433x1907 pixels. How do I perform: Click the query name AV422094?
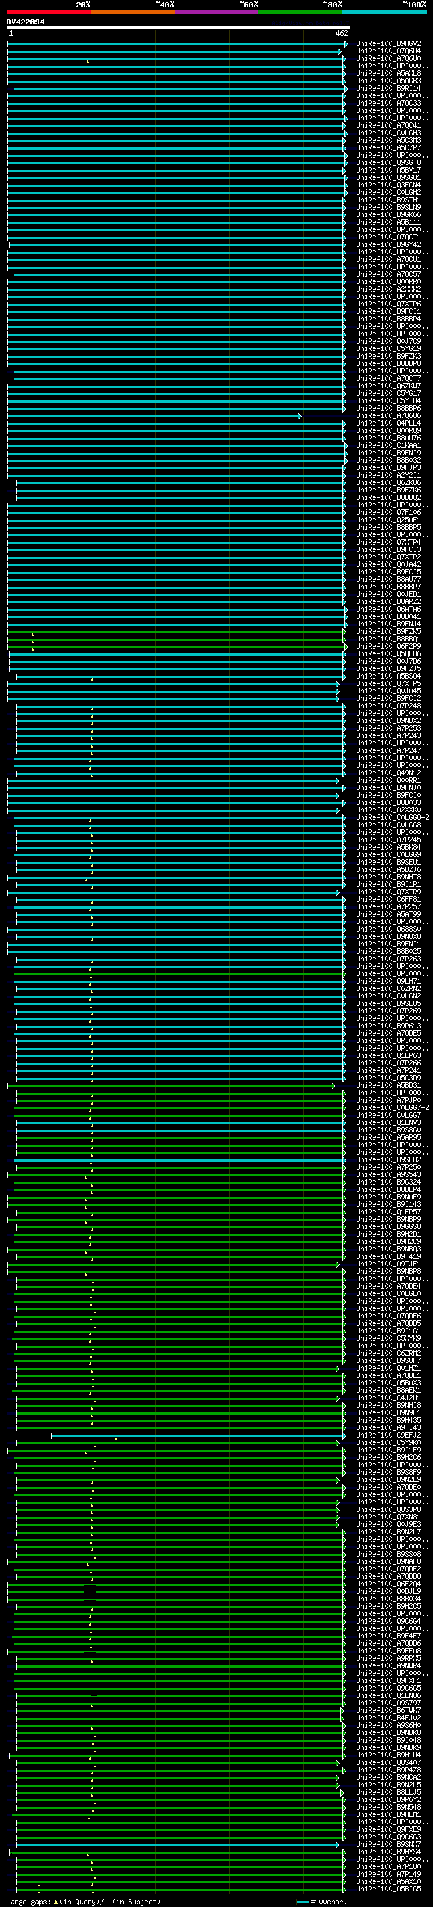[x=25, y=22]
